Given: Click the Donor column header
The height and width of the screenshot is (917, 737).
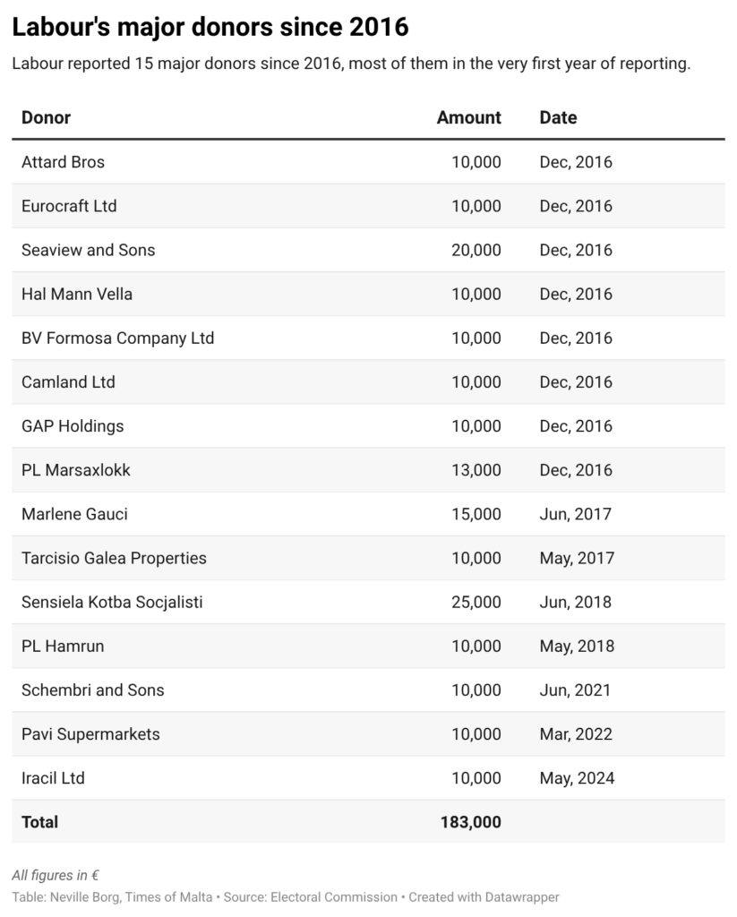Looking at the screenshot, I should (47, 117).
